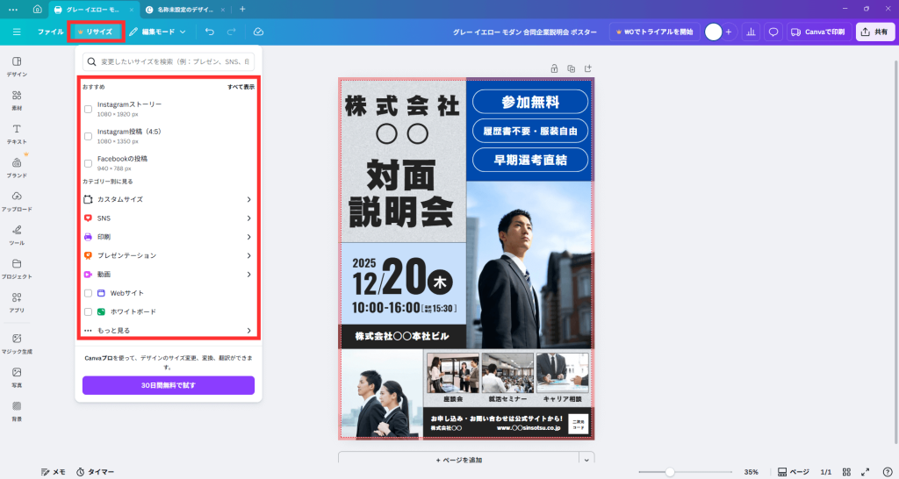Check the ホワイトボード checkbox
The height and width of the screenshot is (479, 899).
tap(88, 311)
